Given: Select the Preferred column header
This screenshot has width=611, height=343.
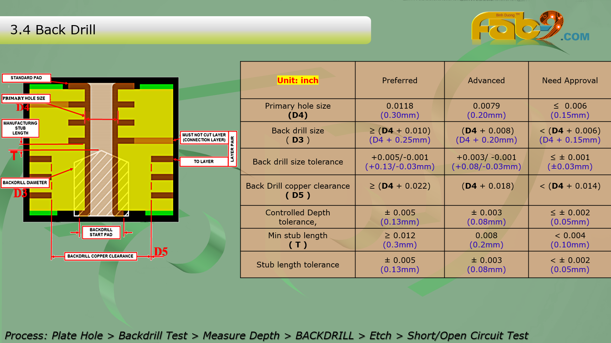Looking at the screenshot, I should click(x=399, y=80).
